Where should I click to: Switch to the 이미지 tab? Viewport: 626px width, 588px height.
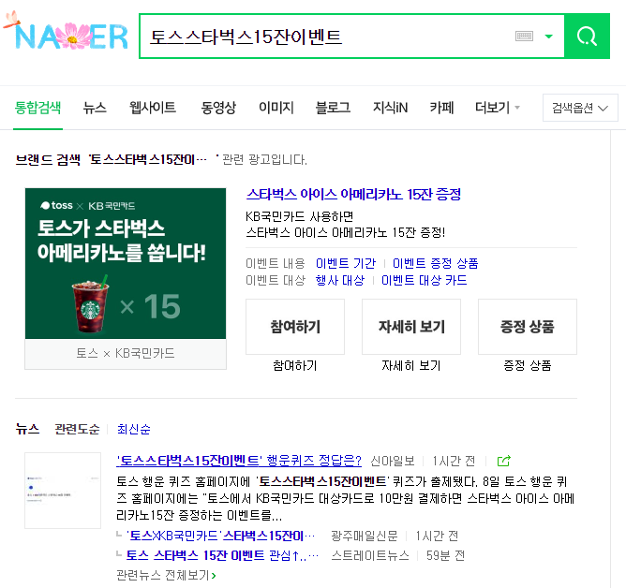coord(276,108)
